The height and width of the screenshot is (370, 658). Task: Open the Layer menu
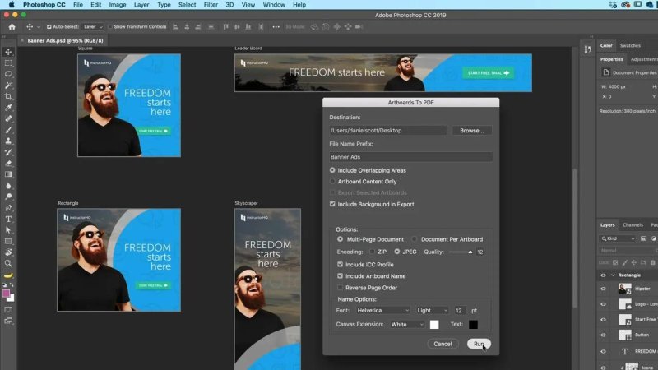[x=141, y=5]
